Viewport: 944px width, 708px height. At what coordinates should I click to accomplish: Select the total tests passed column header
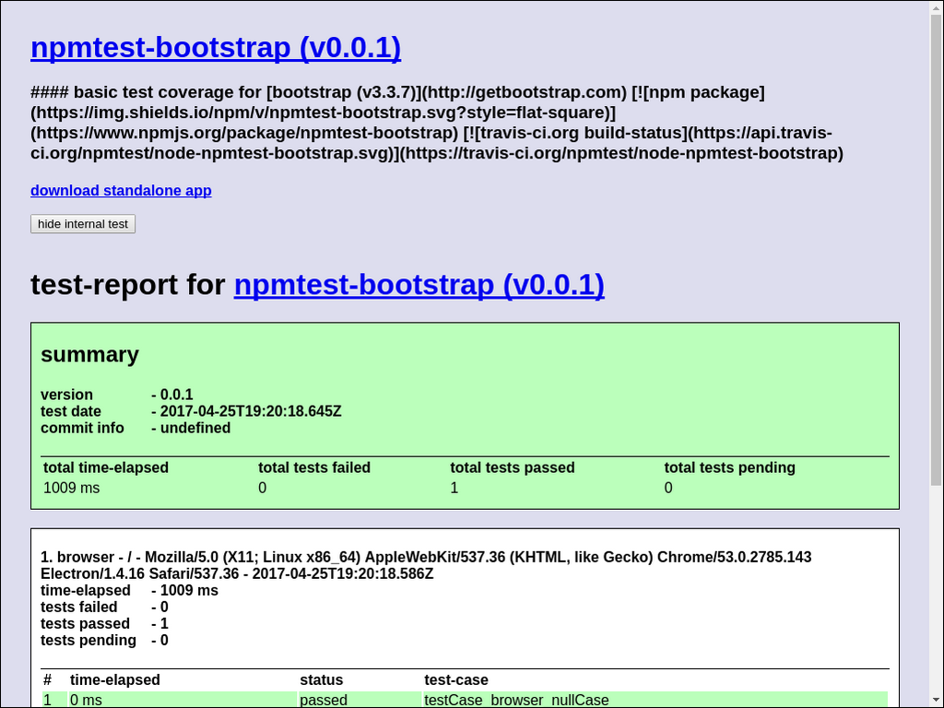pyautogui.click(x=513, y=468)
